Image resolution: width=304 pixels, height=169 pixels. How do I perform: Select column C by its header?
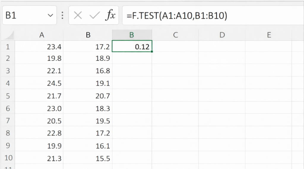point(175,35)
